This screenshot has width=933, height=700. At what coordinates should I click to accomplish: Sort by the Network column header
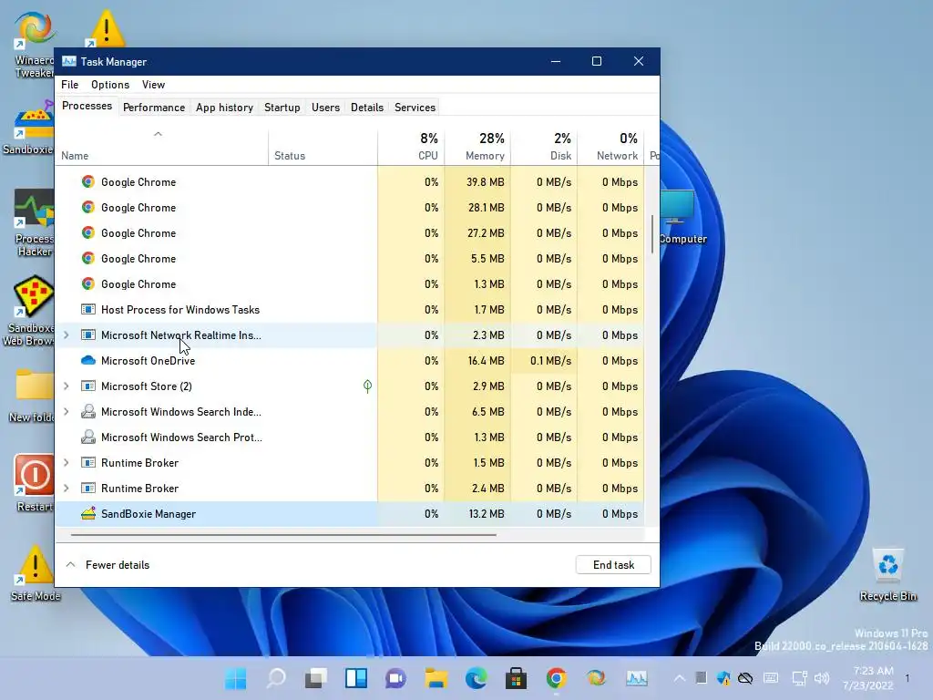coord(610,147)
